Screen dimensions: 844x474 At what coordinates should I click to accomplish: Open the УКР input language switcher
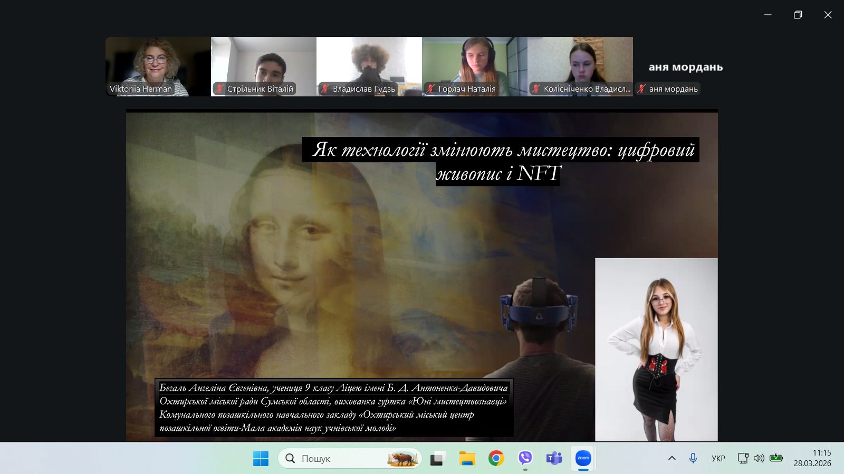click(x=718, y=458)
